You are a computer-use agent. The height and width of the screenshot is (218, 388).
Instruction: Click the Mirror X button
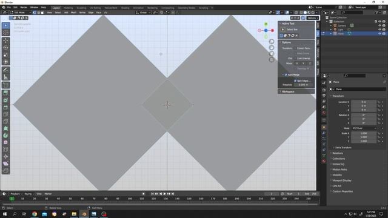(297, 64)
